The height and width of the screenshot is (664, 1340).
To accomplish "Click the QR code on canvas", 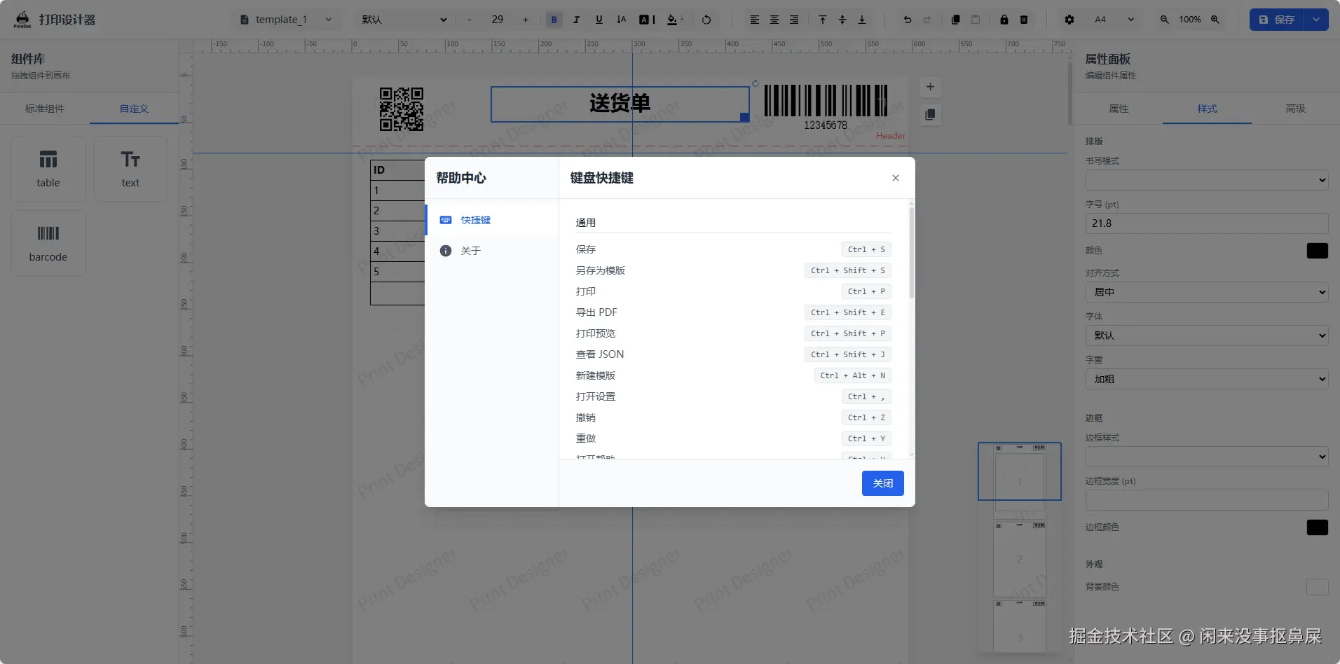I will (x=402, y=109).
